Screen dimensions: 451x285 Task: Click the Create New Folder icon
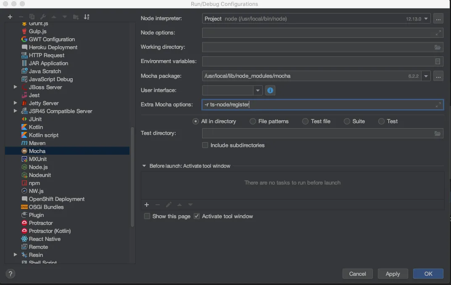coord(76,17)
